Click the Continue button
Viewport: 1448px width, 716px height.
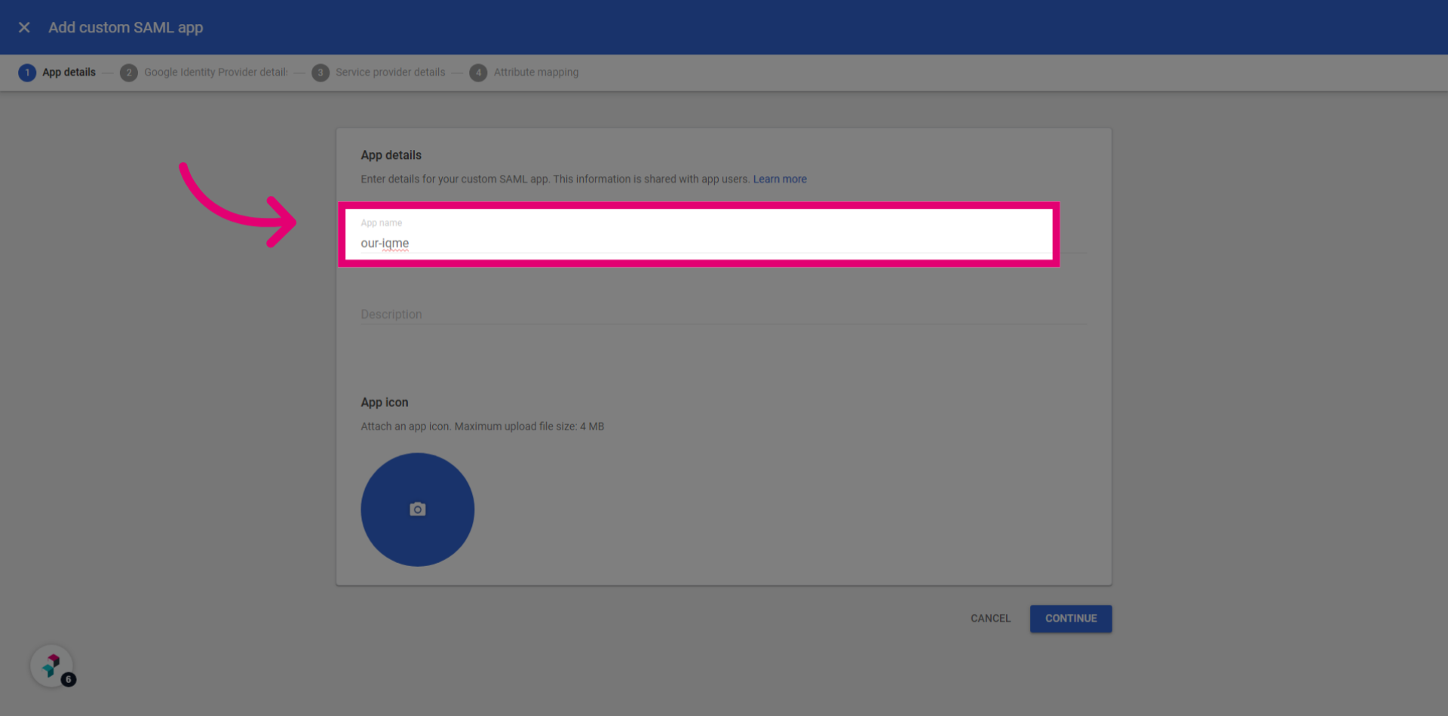click(x=1071, y=619)
